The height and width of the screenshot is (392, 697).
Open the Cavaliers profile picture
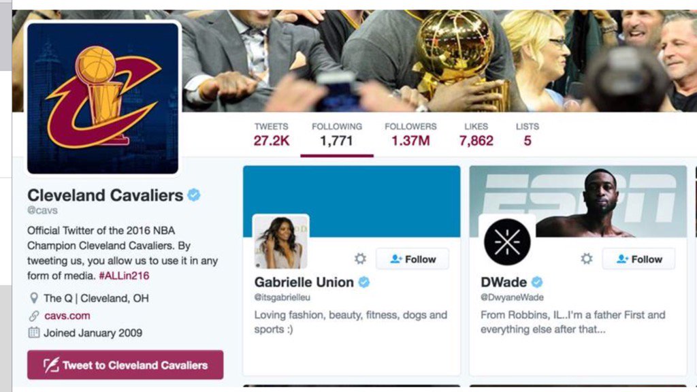pyautogui.click(x=103, y=98)
